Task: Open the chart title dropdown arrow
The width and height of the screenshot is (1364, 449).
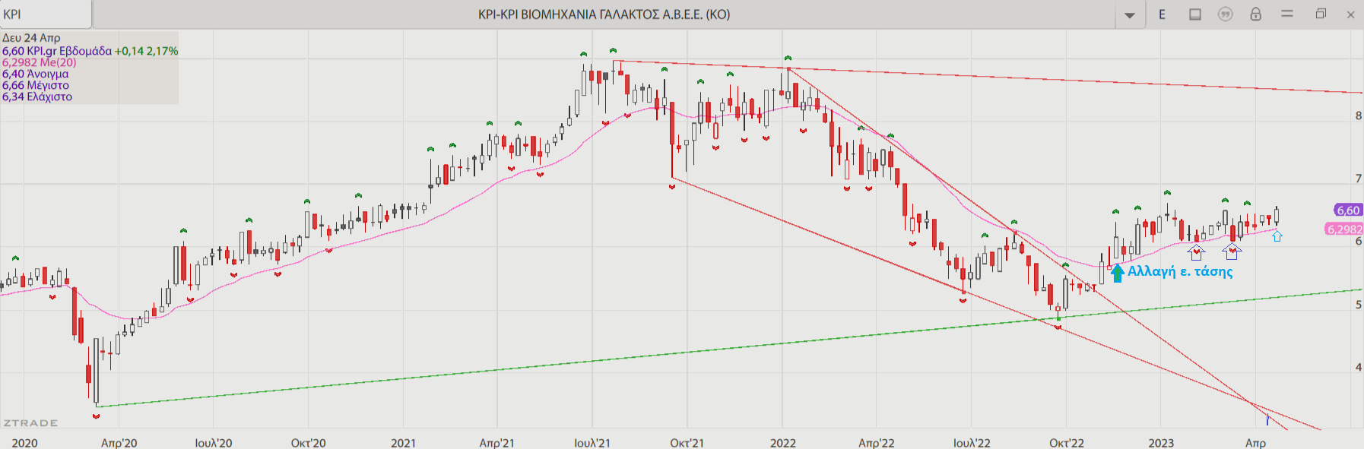Action: (x=1130, y=14)
